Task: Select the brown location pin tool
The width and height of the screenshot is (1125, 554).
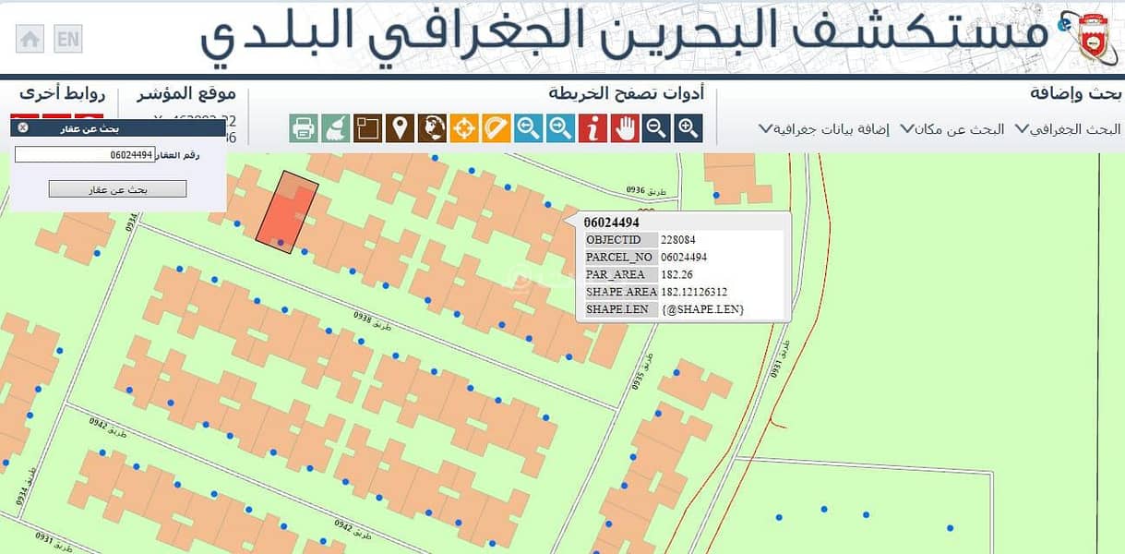Action: [399, 128]
